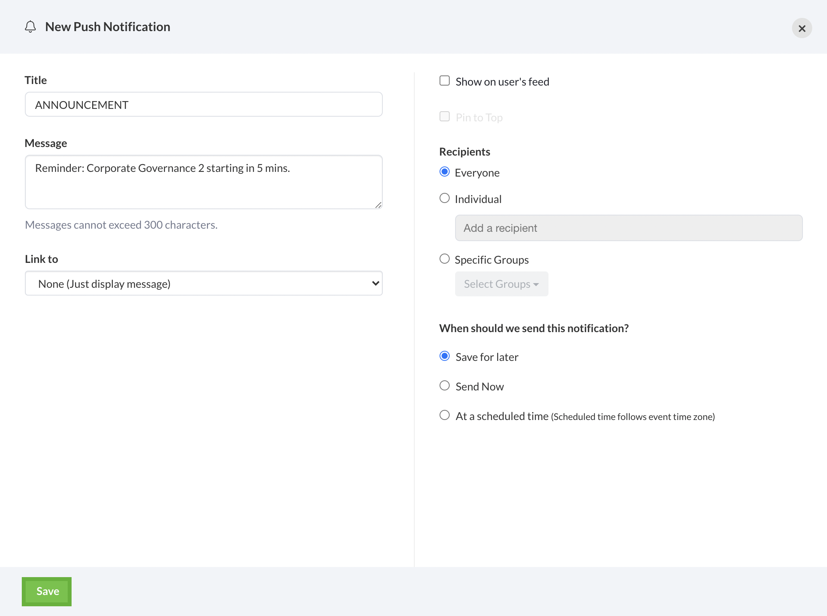Toggle the Pin to Top checkbox
This screenshot has width=827, height=616.
pos(445,117)
